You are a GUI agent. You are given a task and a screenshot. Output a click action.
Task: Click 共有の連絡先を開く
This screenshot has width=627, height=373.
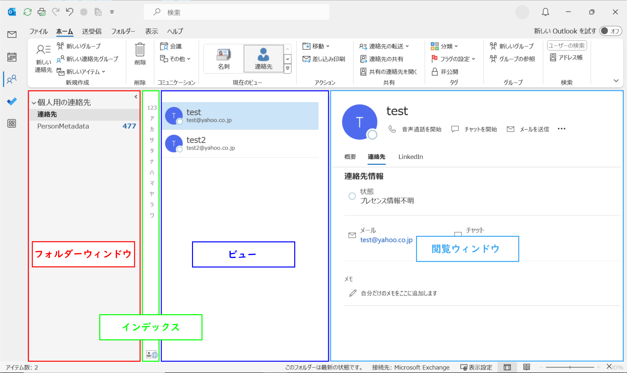click(x=389, y=72)
